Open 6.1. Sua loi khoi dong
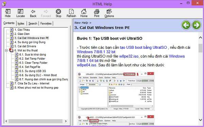The image size is (204, 127). [x=33, y=55]
